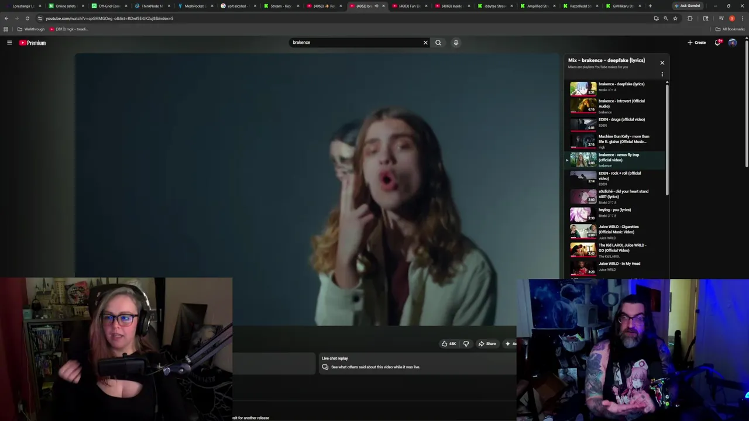
Task: Switch to the GMHikaru Stream tab
Action: click(x=623, y=6)
